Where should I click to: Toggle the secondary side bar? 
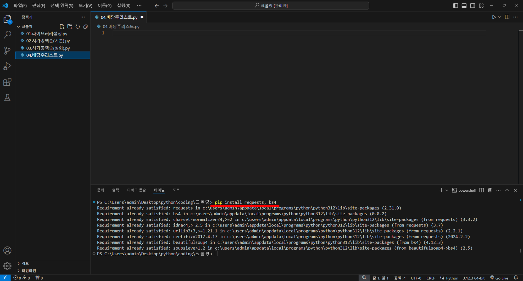pyautogui.click(x=473, y=5)
